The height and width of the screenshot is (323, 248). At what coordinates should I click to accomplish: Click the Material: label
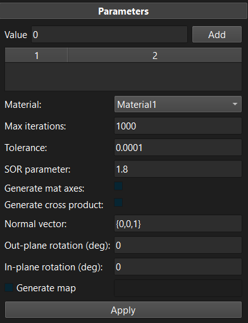23,105
